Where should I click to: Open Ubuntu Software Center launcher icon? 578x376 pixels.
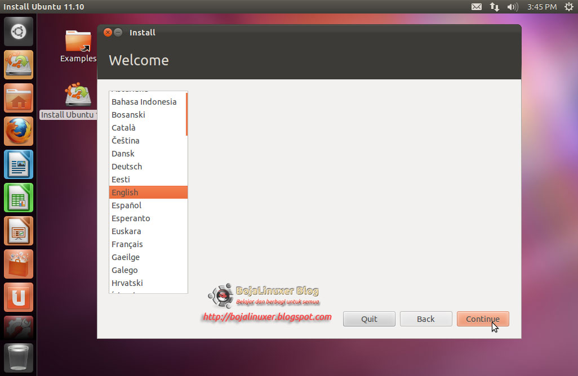click(19, 264)
